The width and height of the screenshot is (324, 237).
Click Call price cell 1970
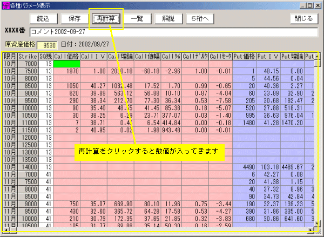(67, 71)
